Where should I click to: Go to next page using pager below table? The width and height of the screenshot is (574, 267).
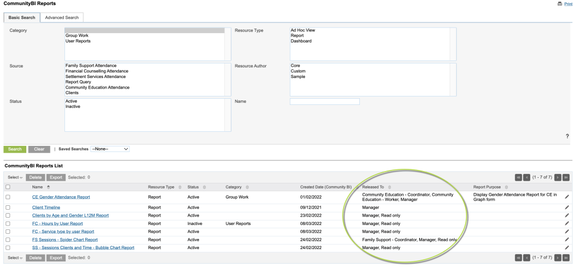click(x=558, y=257)
